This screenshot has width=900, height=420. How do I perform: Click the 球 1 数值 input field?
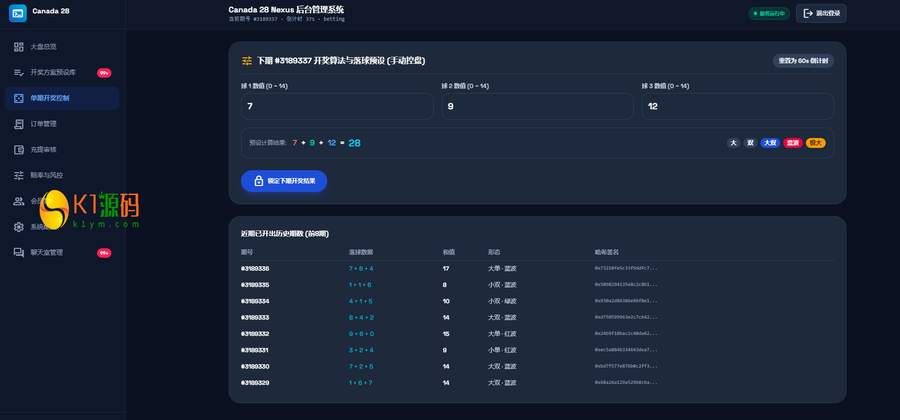click(337, 106)
